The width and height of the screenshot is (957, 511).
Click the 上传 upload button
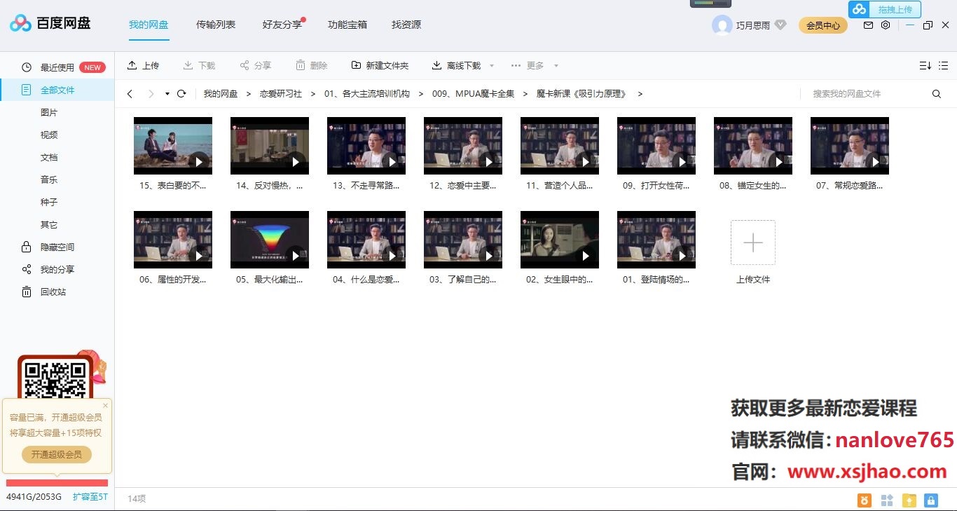(x=143, y=65)
